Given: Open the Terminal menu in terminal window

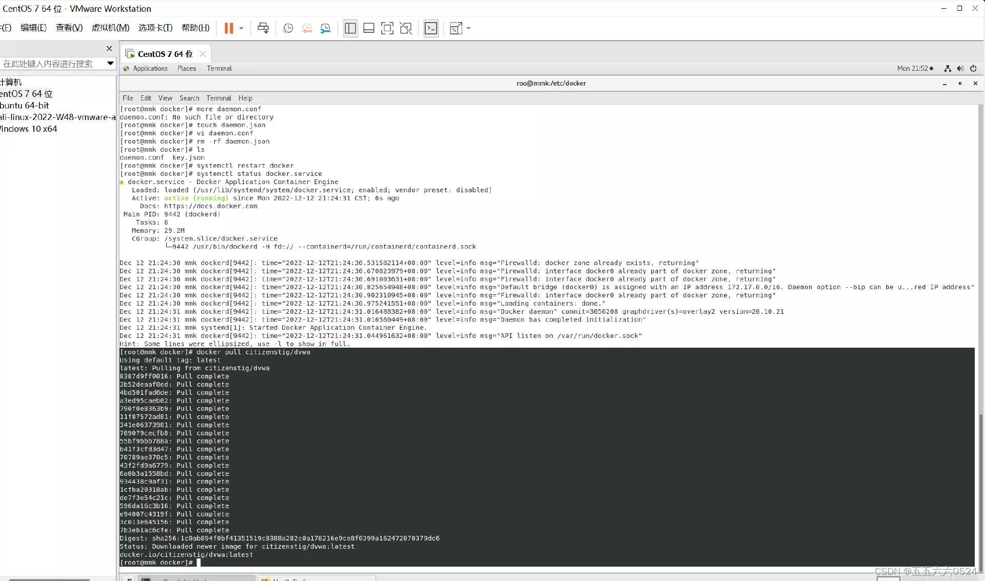Looking at the screenshot, I should 219,98.
